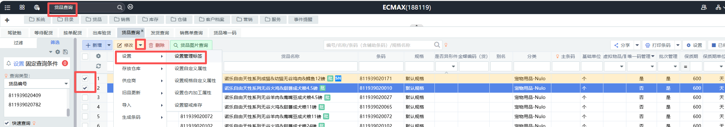Click the magnifier in the 编号/名称/条码 search box
This screenshot has width=725, height=127.
(x=437, y=45)
